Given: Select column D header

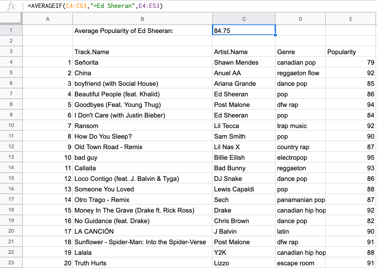Looking at the screenshot, I should coord(300,19).
